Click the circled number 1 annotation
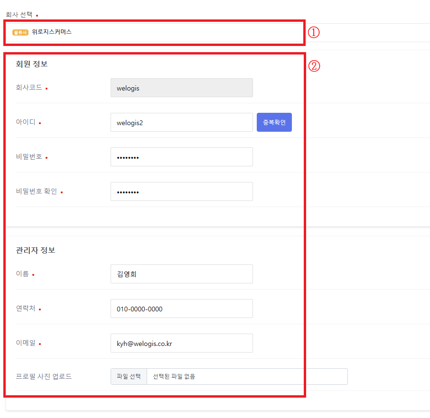 point(314,32)
